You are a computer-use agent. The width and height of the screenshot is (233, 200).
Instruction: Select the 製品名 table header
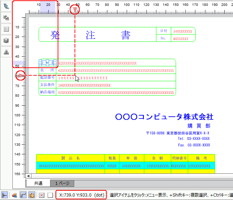(70, 158)
